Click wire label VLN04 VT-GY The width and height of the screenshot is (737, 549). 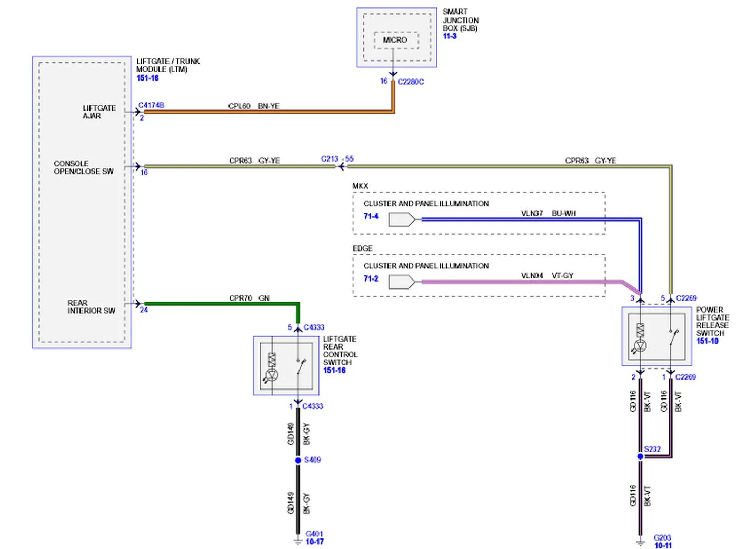pos(547,276)
